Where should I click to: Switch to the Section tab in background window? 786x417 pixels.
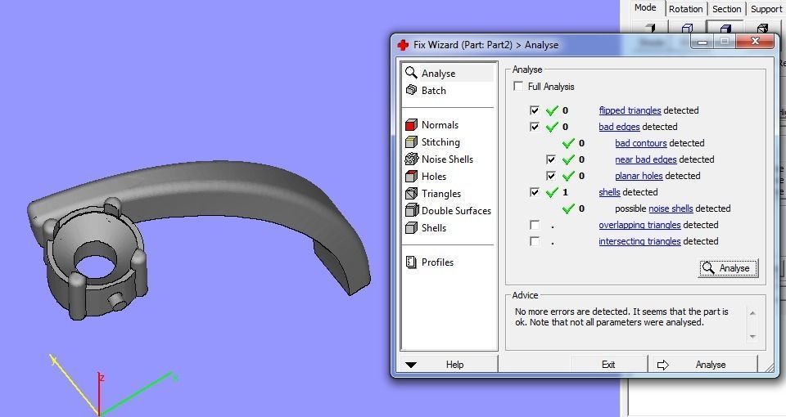click(726, 9)
